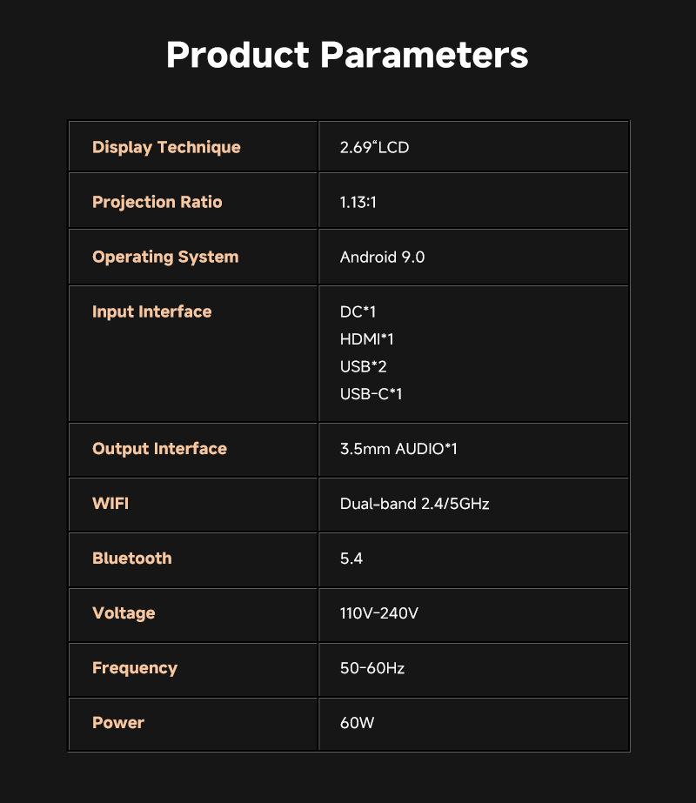Click the 2.69" LCD value
The height and width of the screenshot is (803, 696).
coord(374,147)
